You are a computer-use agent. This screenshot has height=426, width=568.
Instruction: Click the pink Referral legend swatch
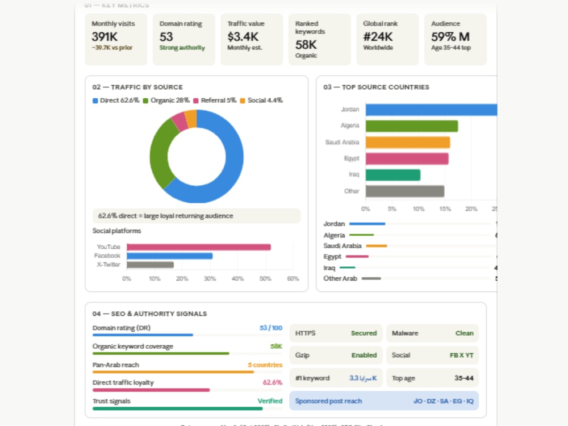(x=196, y=101)
